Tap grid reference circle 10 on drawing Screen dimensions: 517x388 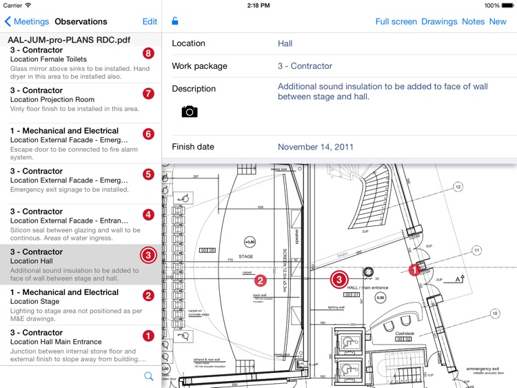click(x=494, y=314)
